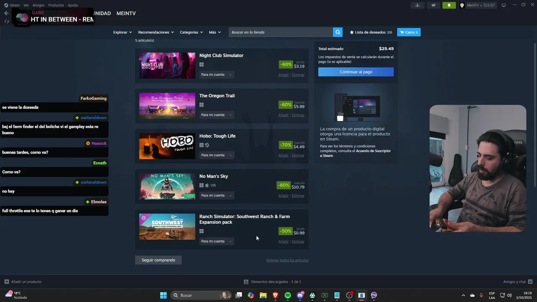Screen dimensions: 537x302
Task: Show hidden system tray icons chevron
Action: click(463, 295)
